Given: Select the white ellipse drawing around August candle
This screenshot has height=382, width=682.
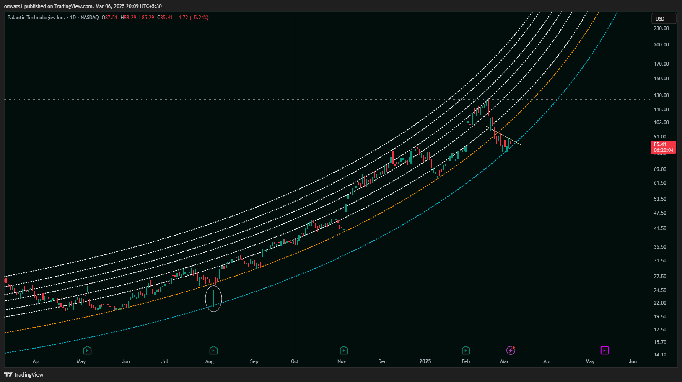Looking at the screenshot, I should (x=213, y=299).
